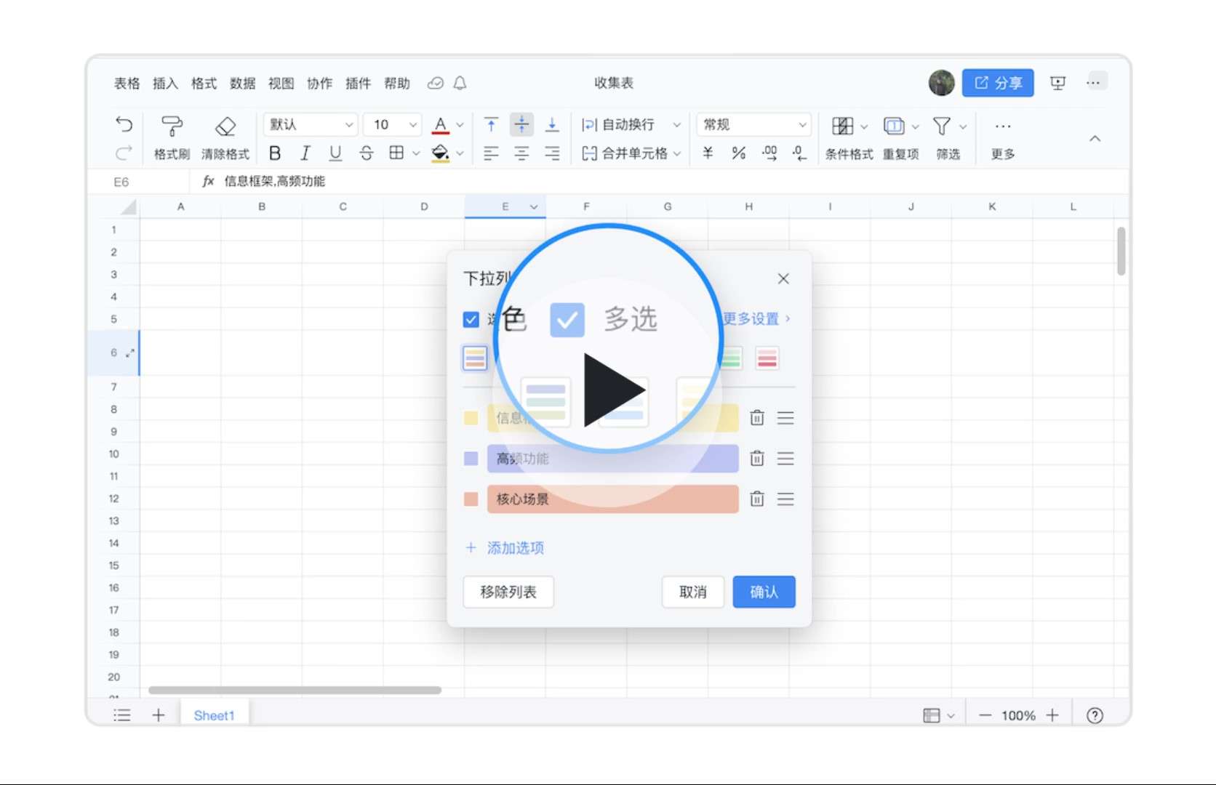Viewport: 1216px width, 785px height.
Task: Open the number format dropdown (常规)
Action: 753,125
